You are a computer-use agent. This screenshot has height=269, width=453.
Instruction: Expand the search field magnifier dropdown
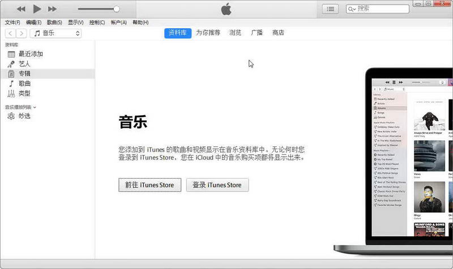(353, 9)
